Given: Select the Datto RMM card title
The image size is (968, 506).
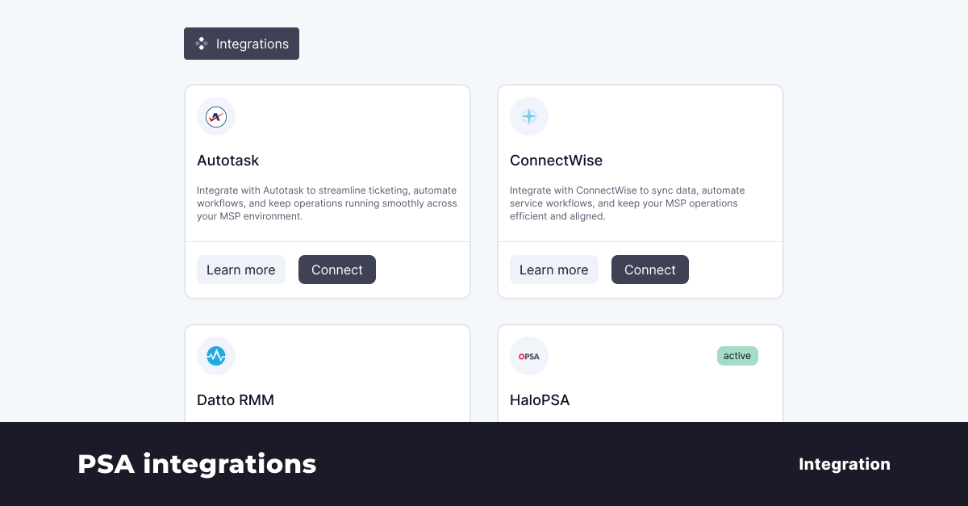Looking at the screenshot, I should tap(236, 400).
